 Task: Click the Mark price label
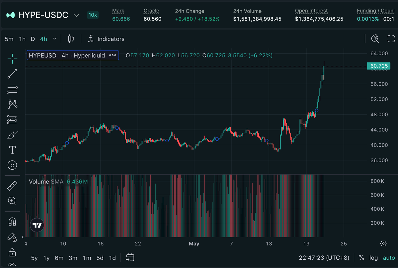[118, 11]
